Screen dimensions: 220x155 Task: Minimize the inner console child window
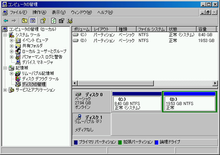(x=202, y=12)
